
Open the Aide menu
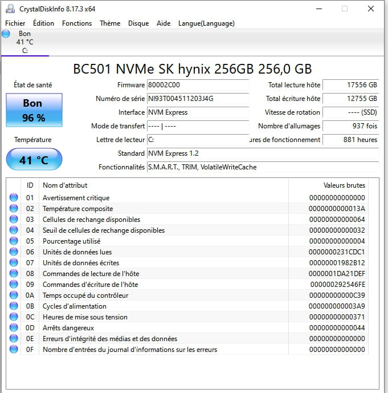click(x=164, y=23)
